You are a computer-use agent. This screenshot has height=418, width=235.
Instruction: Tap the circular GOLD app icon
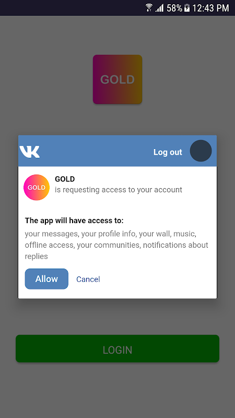pos(37,188)
